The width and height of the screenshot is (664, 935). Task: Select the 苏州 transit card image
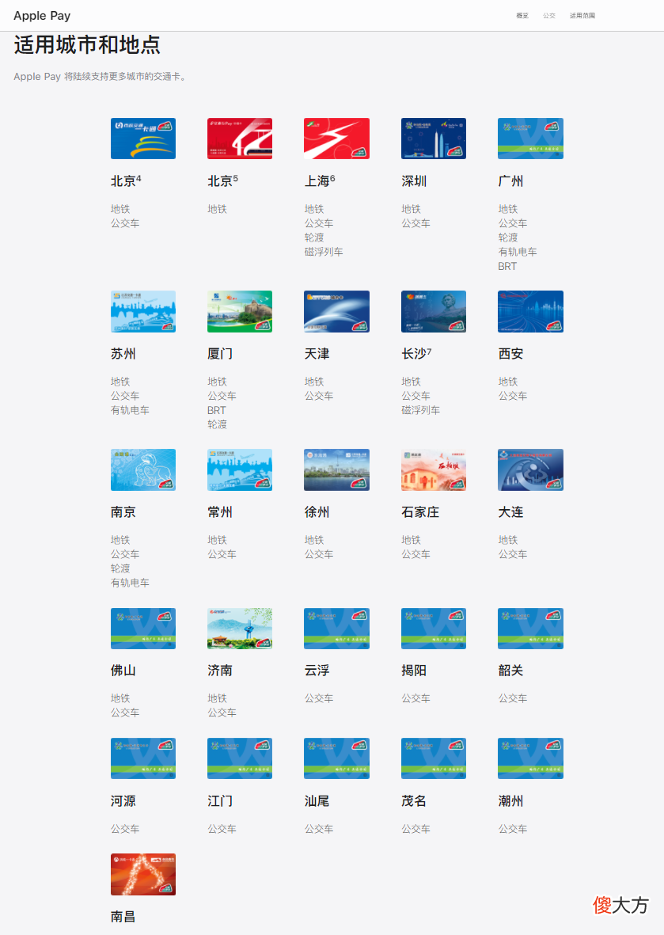[143, 311]
